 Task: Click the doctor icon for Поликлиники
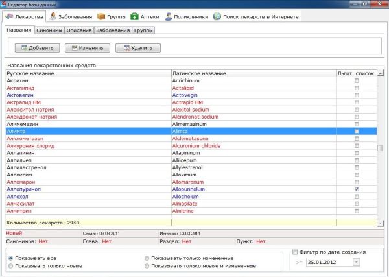[169, 16]
